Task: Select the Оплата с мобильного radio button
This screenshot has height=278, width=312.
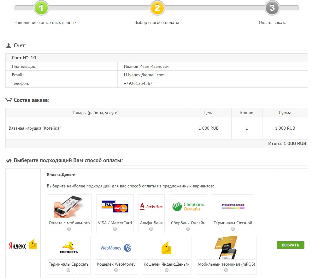Action: 69,229
